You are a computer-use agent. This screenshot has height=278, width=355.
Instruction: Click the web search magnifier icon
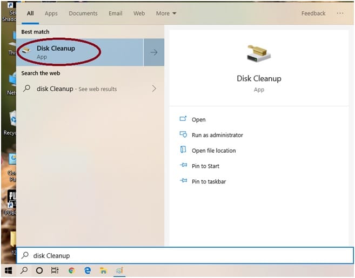(26, 88)
